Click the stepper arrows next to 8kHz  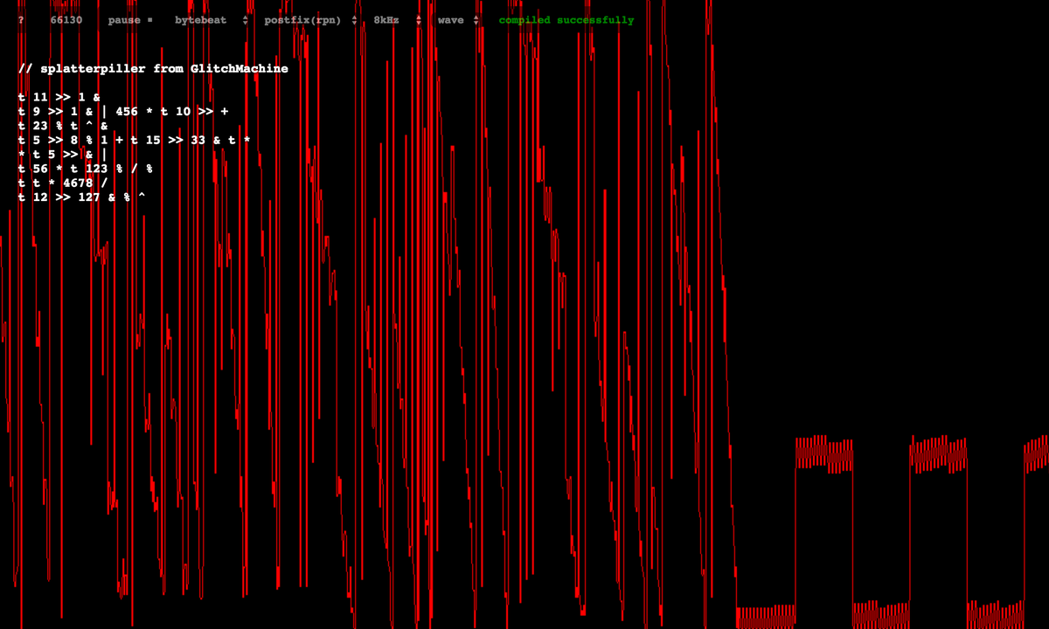click(x=419, y=19)
